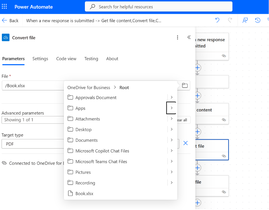Open the Advanced parameters Showing 1 of 1 dropdown
269x210 pixels.
tap(33, 120)
